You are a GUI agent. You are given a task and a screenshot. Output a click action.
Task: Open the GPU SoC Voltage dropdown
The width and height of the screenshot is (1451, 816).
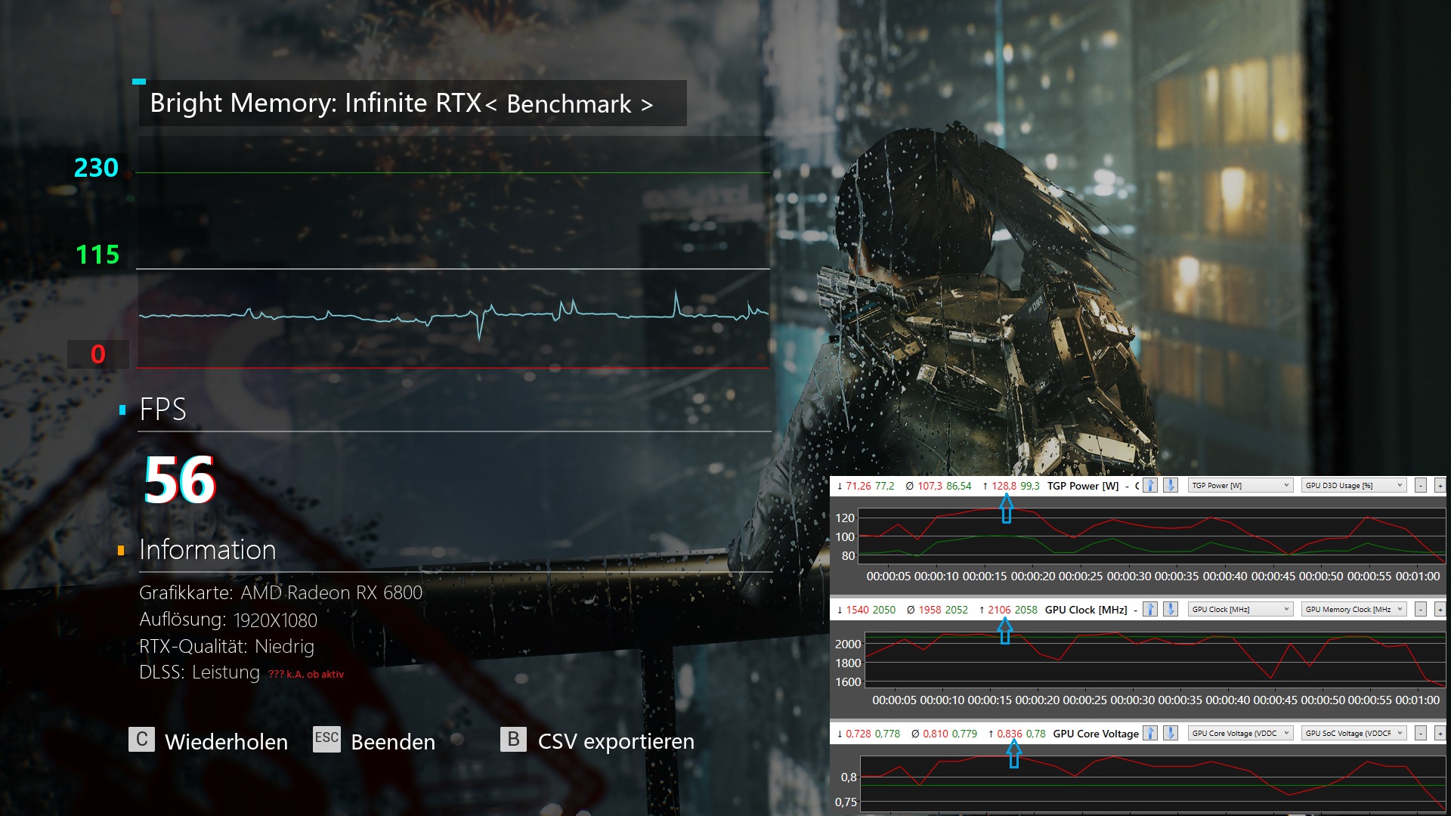(1354, 734)
